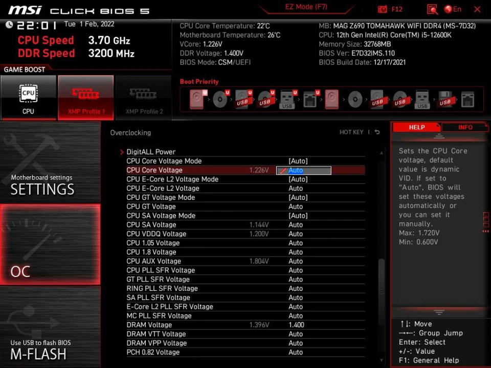Edit the DRAM Voltage 1.400 value
The width and height of the screenshot is (491, 368).
(296, 325)
